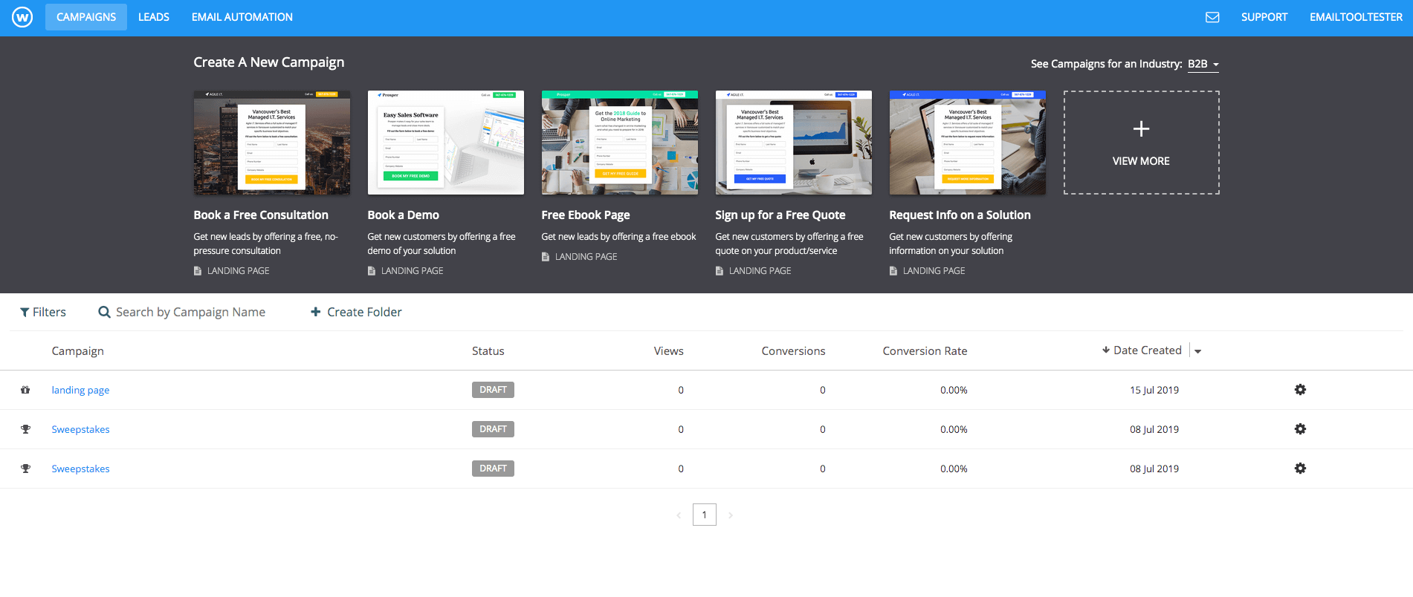Viewport: 1413px width, 597px height.
Task: Select Book a Demo template thumbnail
Action: click(445, 143)
